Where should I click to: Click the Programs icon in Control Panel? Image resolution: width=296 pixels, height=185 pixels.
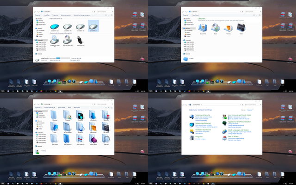click(x=191, y=138)
